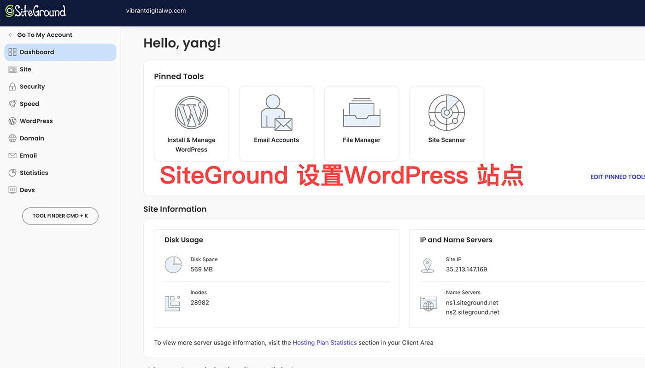Open the Site section from the sidebar menu
This screenshot has width=645, height=368.
pos(26,69)
